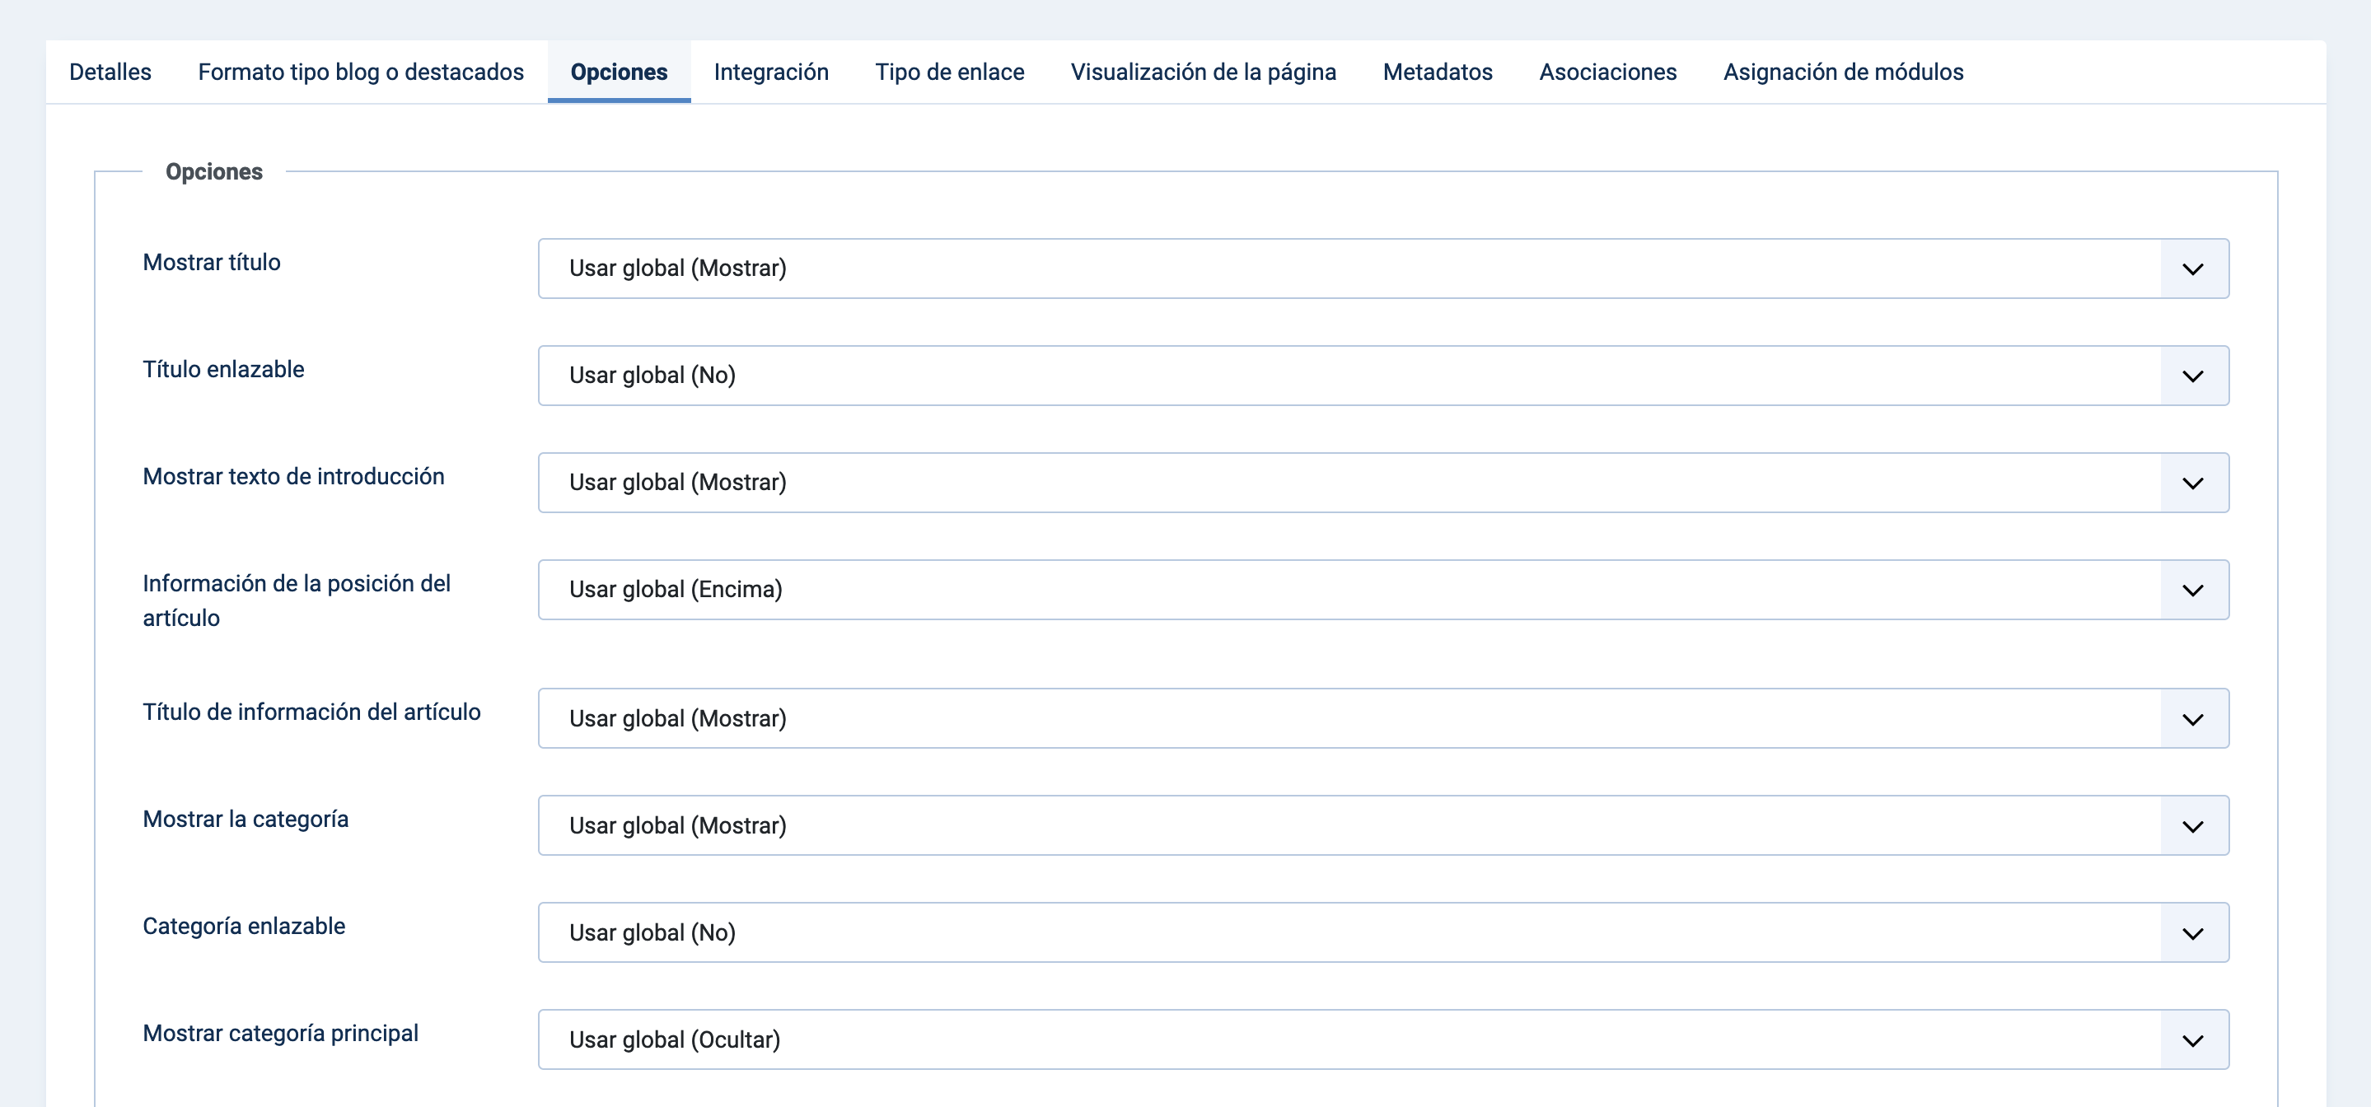Click the Mostrar título label

212,262
